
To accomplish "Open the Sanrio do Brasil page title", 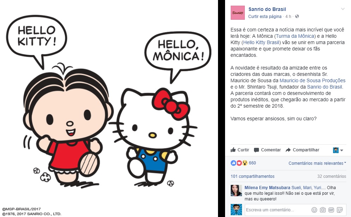I will (x=267, y=9).
